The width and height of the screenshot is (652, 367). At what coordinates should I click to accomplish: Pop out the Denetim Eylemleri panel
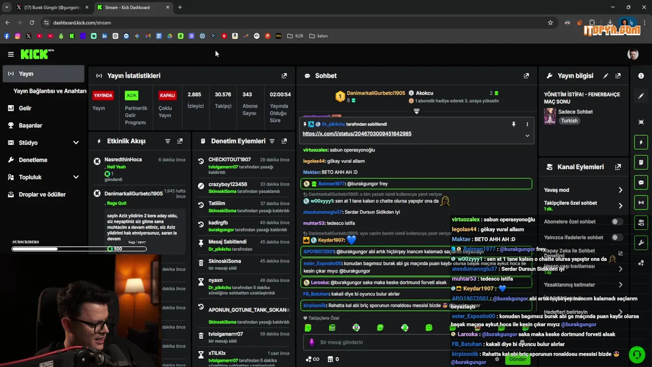click(284, 141)
